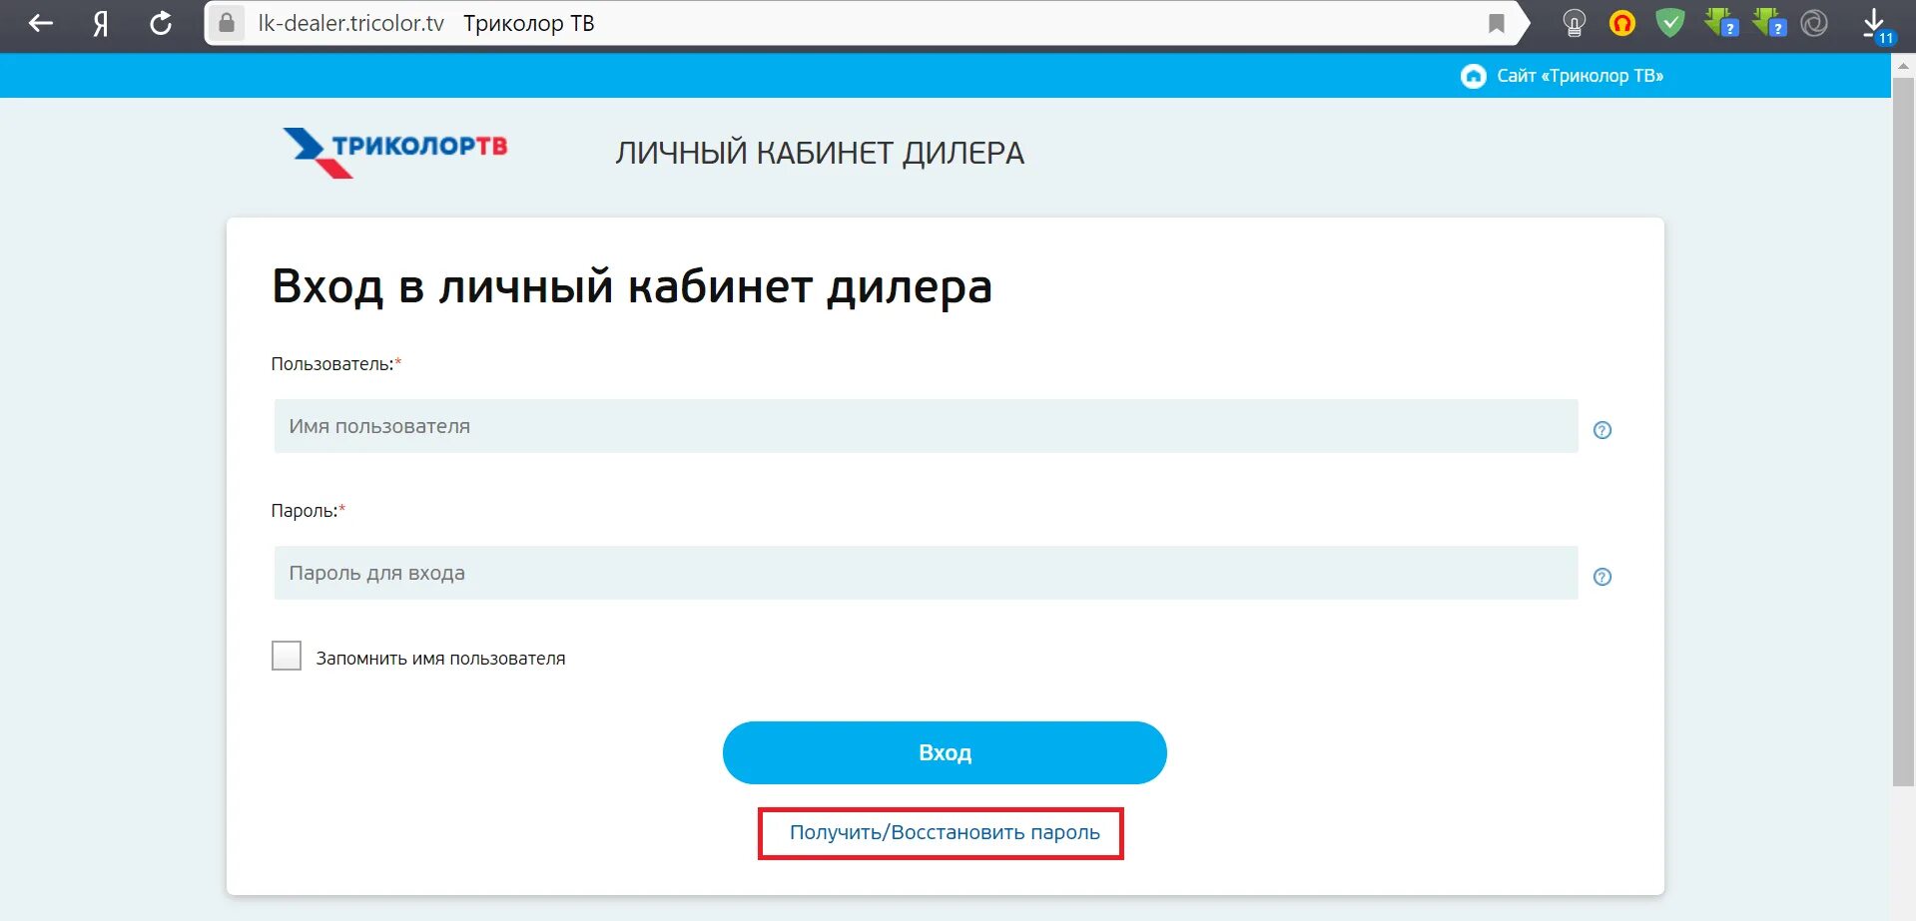Screen dimensions: 1916x921
Task: Show help for the password field
Action: (x=1602, y=577)
